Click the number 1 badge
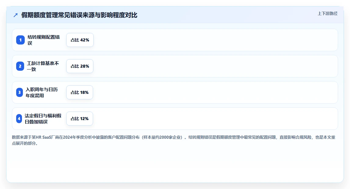 point(20,40)
